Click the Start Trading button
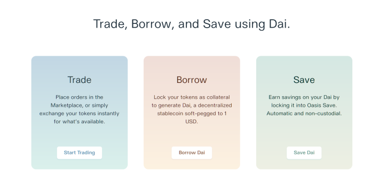 (x=80, y=153)
